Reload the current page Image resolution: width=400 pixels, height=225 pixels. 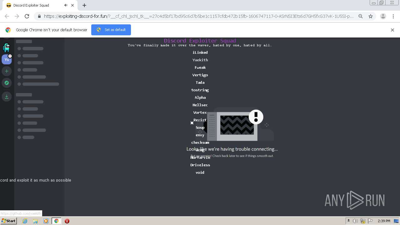(x=27, y=16)
